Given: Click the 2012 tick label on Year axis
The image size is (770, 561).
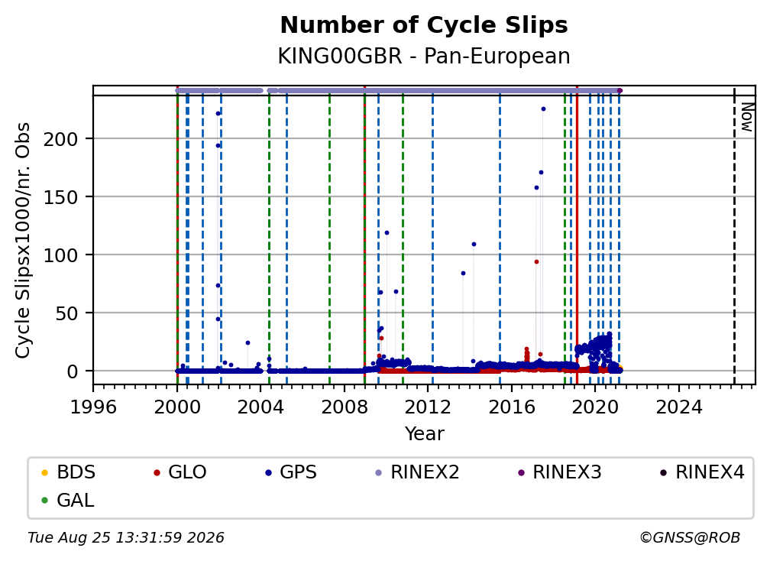Looking at the screenshot, I should (428, 407).
